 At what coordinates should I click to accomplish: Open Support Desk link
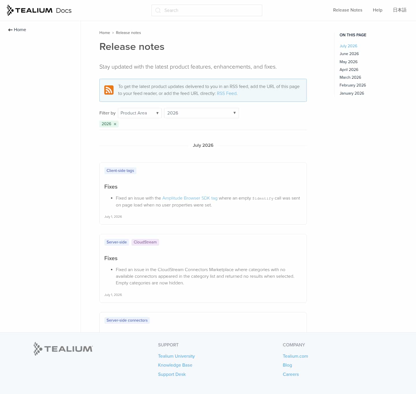(x=172, y=374)
